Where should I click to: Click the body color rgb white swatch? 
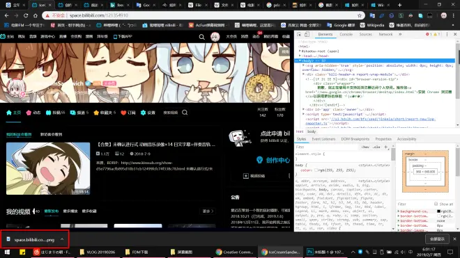pos(316,170)
